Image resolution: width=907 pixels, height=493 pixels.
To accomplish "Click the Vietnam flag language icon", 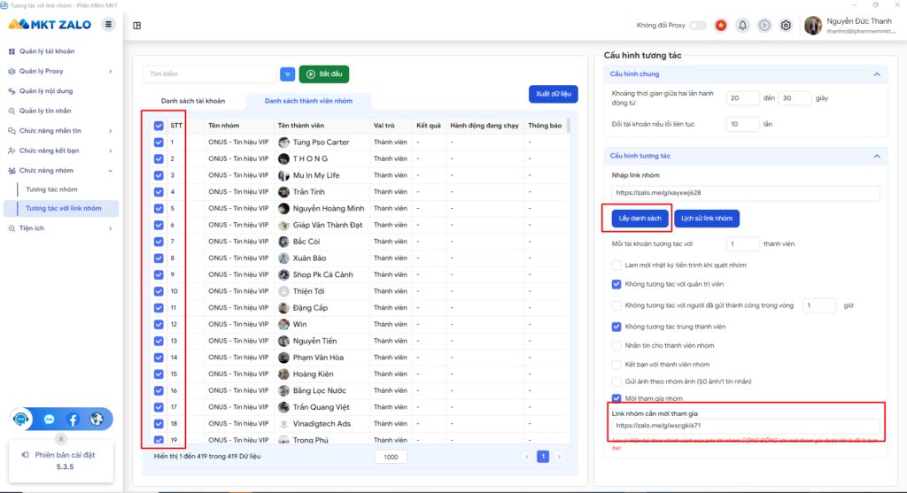I will (x=721, y=25).
